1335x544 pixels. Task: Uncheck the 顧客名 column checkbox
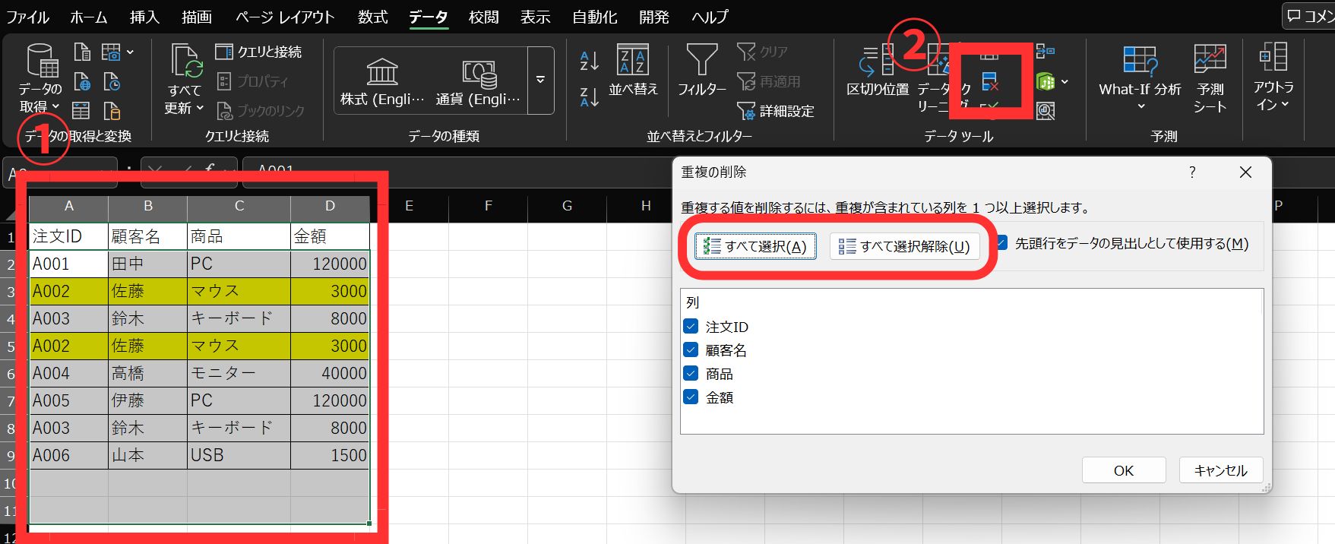click(x=691, y=350)
